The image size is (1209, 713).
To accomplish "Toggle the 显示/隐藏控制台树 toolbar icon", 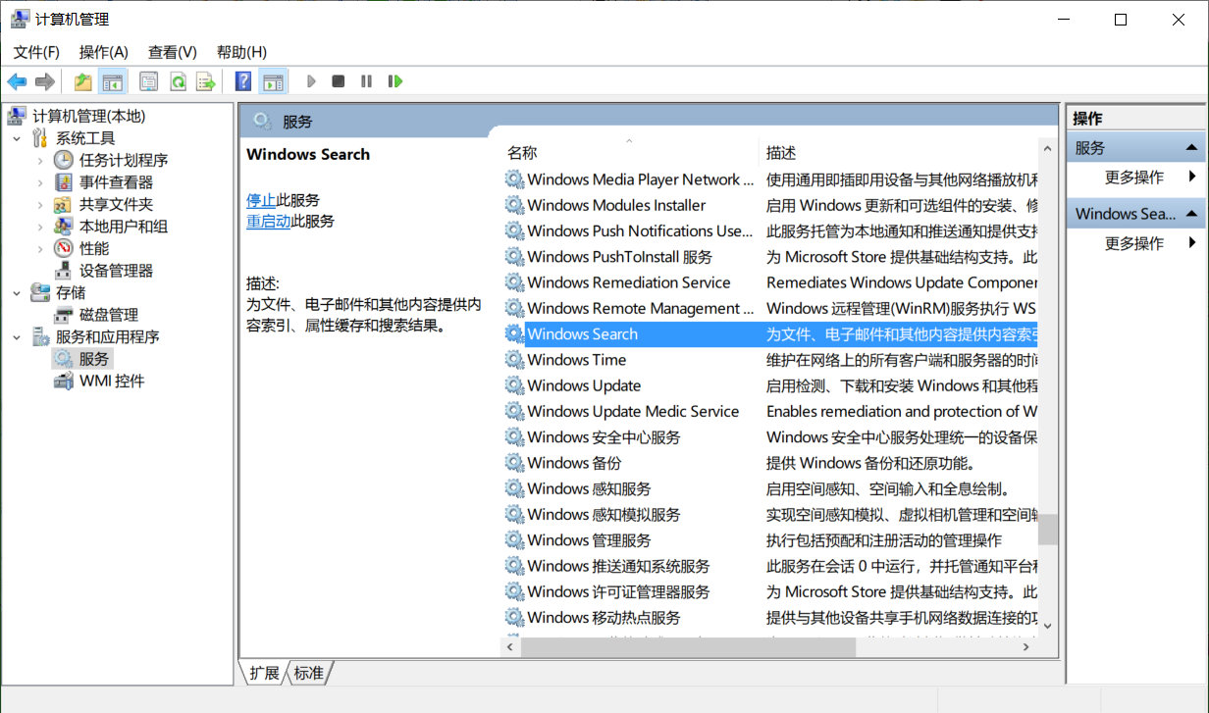I will 113,80.
